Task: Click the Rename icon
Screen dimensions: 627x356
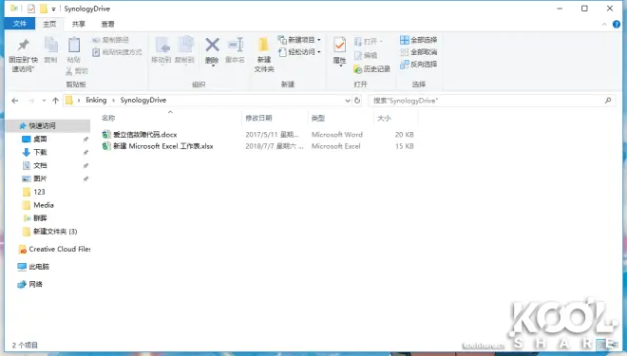Action: 236,45
